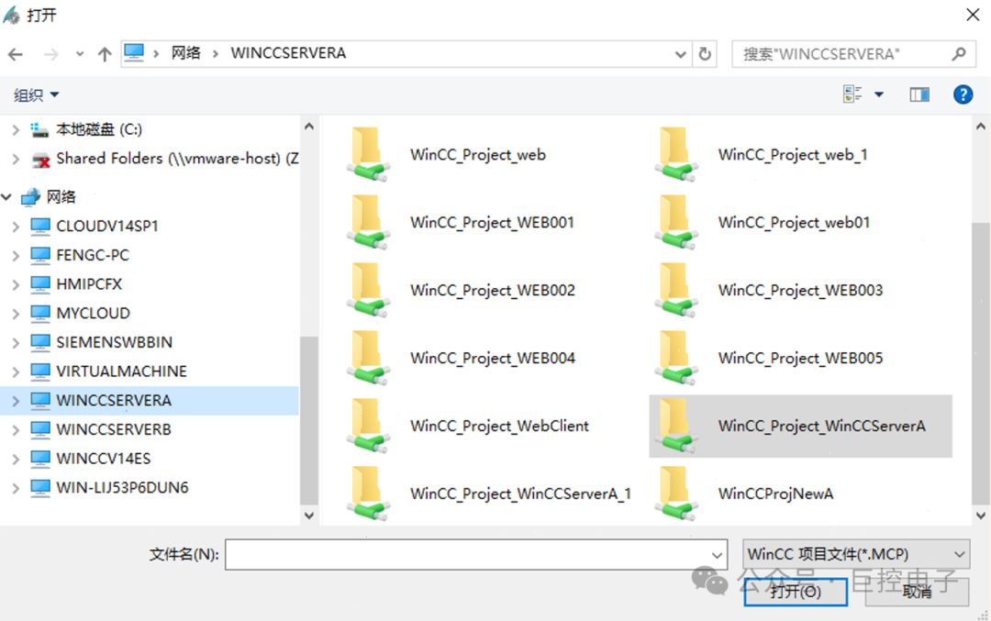Select the WinCC_Project_WinCCServerA_1 folder icon
This screenshot has height=621, width=991.
368,493
